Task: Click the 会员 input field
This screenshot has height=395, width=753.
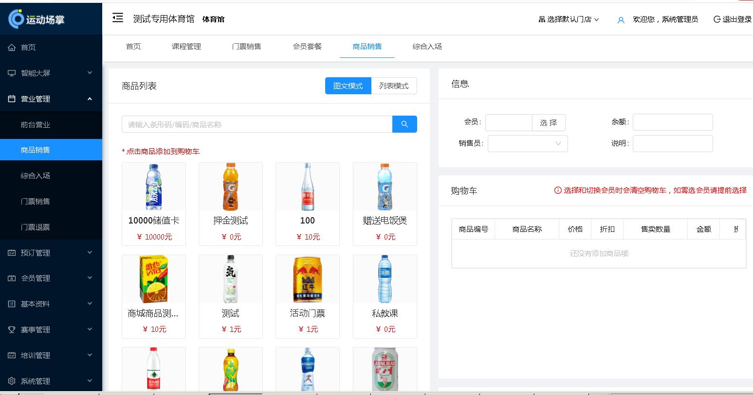Action: click(509, 122)
